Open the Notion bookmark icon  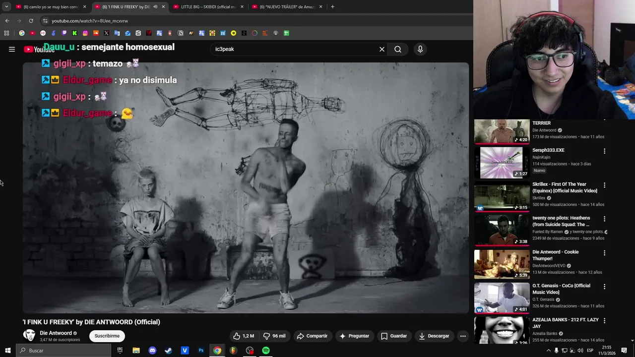tap(181, 33)
